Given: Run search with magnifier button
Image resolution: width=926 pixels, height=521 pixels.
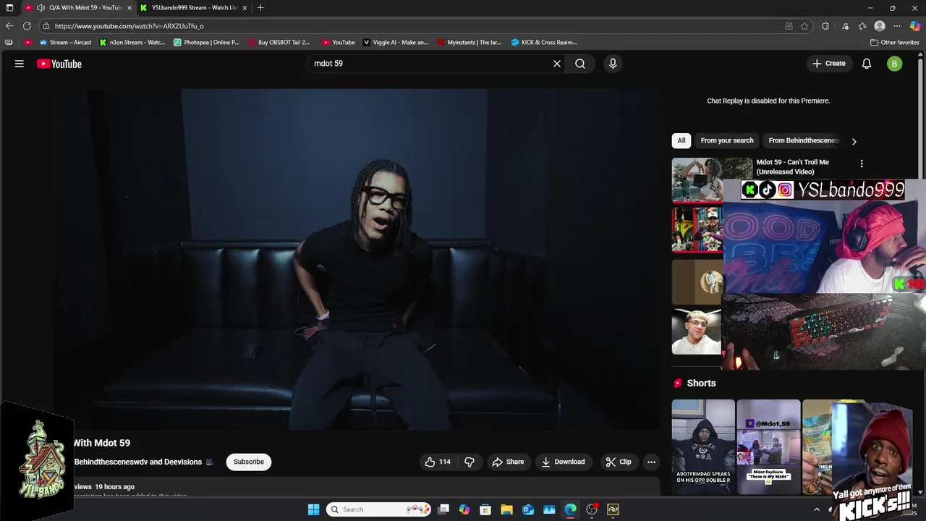Looking at the screenshot, I should (x=580, y=64).
